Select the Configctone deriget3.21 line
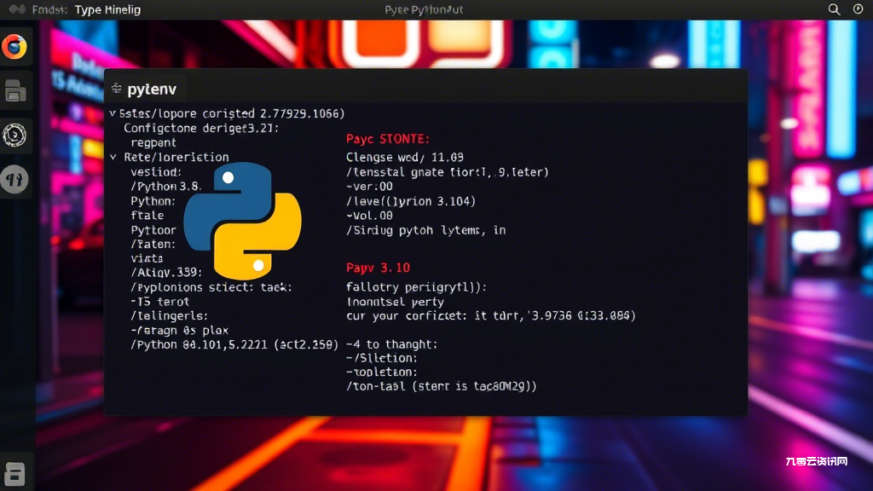The width and height of the screenshot is (873, 491). pos(201,128)
